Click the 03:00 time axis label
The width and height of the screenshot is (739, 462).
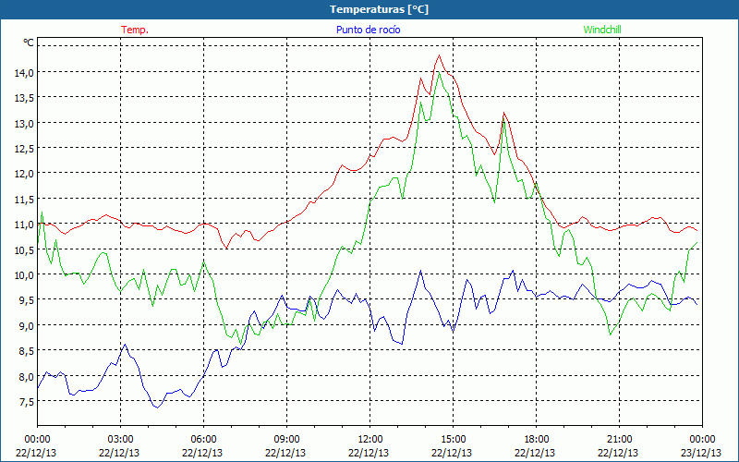point(120,440)
